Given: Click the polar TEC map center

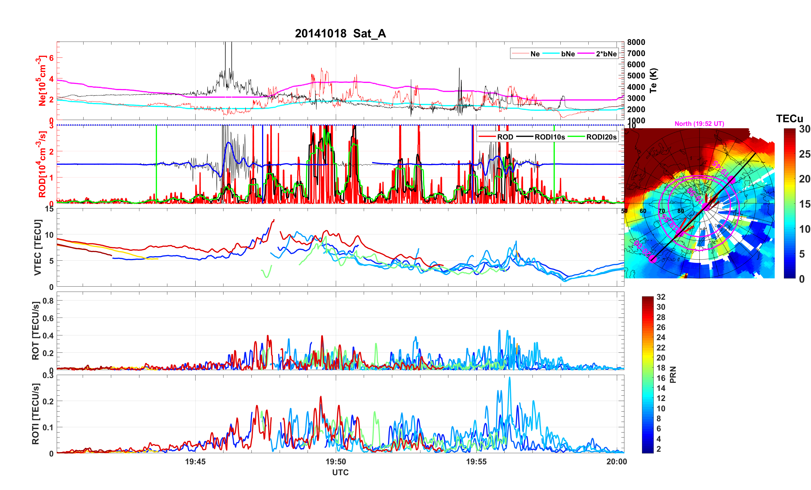Looking at the screenshot, I should point(700,203).
